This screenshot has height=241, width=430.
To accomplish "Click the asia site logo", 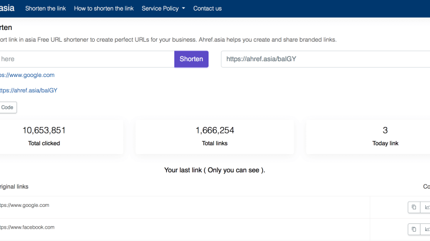I will [x=7, y=8].
